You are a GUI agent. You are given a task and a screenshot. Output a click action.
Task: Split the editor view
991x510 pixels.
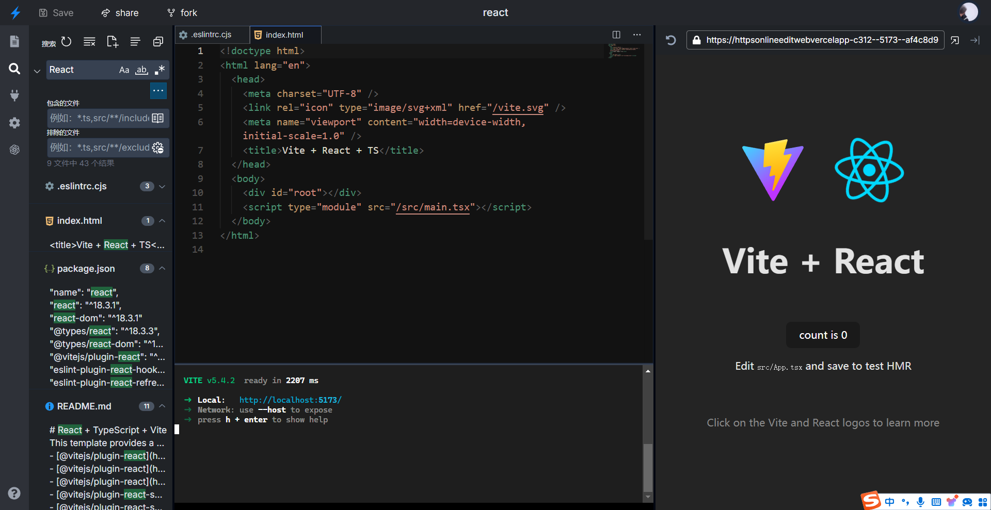(x=616, y=35)
